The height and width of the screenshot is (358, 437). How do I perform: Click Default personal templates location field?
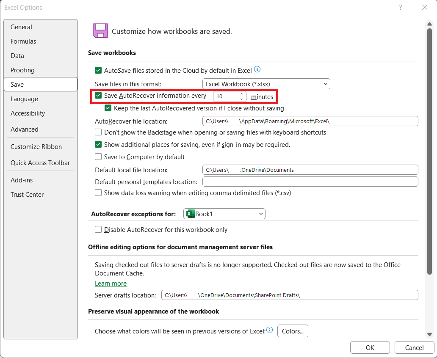[310, 182]
